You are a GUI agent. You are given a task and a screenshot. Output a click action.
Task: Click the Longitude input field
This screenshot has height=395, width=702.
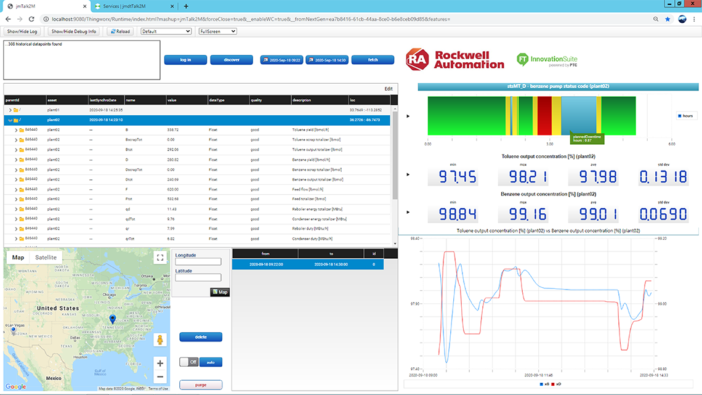click(198, 262)
